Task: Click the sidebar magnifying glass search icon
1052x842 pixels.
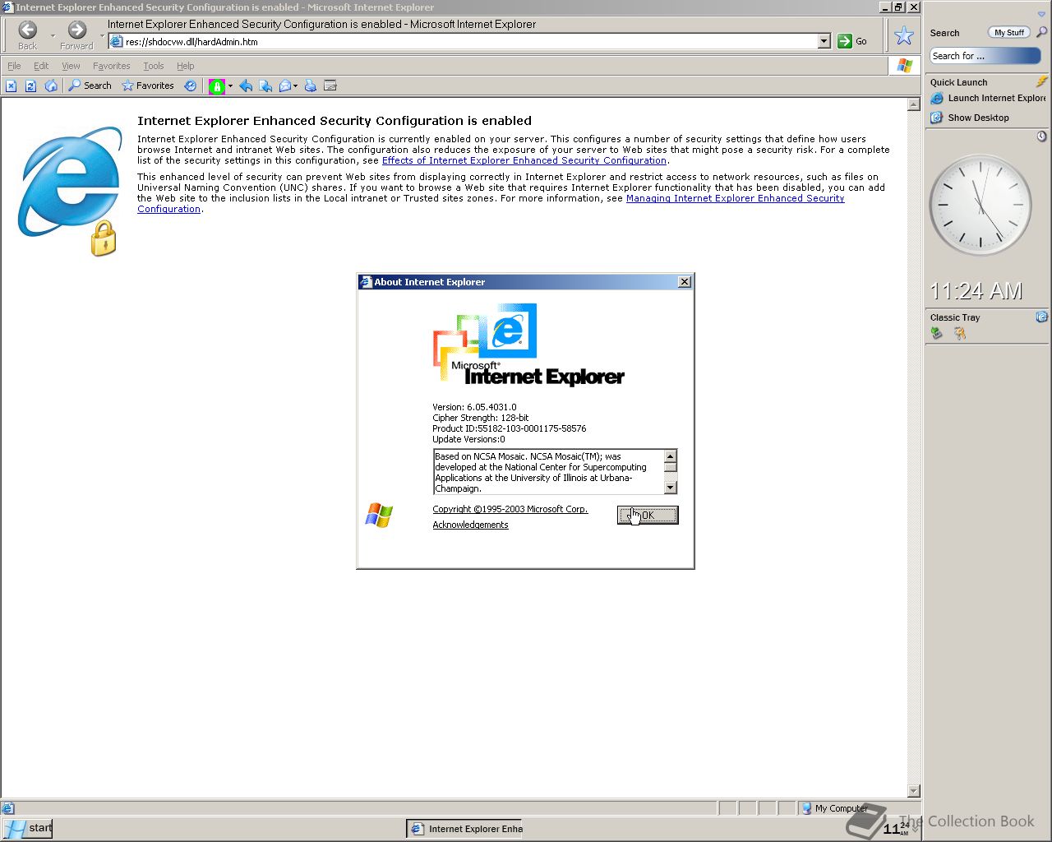Action: (1042, 32)
